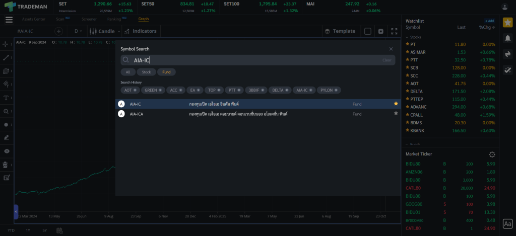Click Clear in the search box

[x=386, y=60]
